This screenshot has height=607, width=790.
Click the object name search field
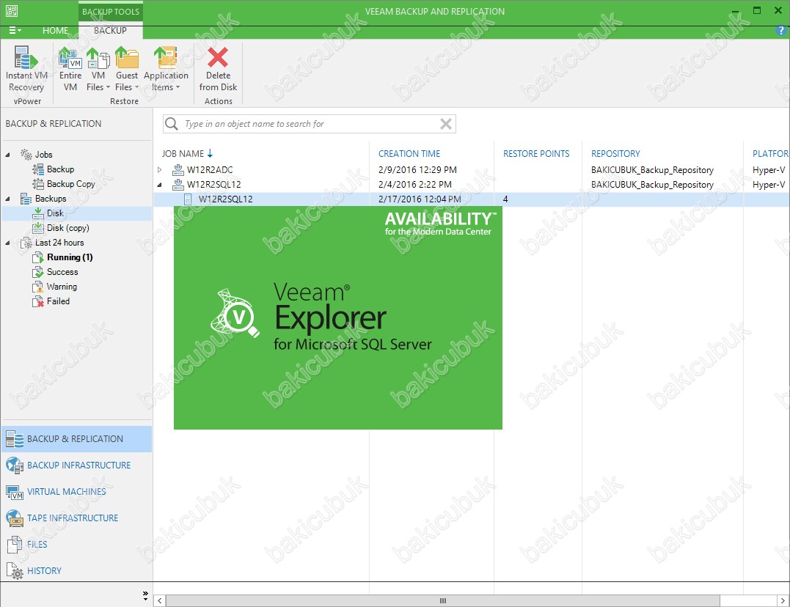[308, 124]
